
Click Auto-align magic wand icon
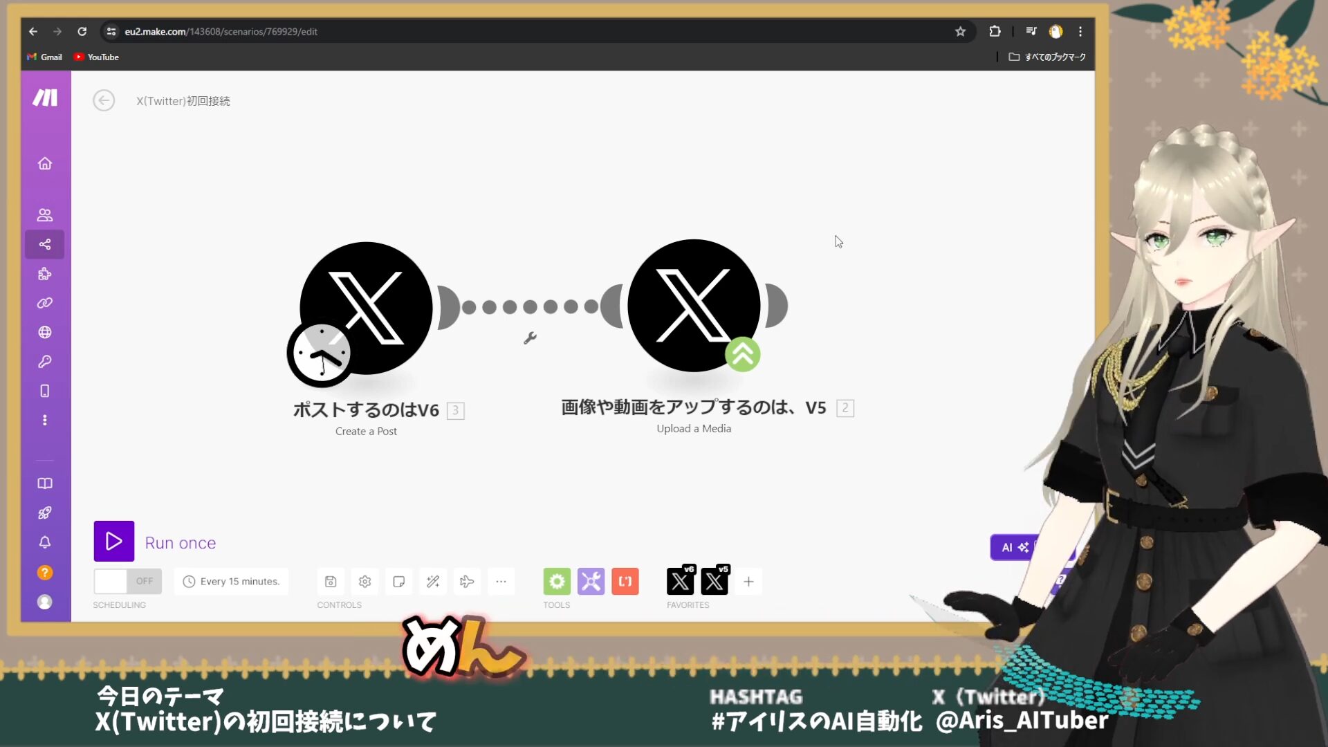433,582
